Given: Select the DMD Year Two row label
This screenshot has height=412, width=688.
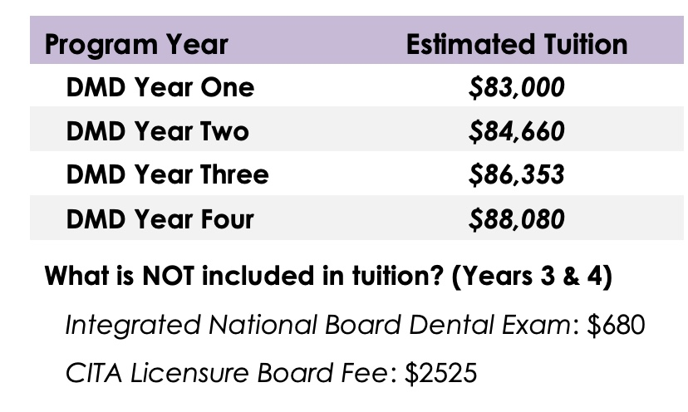Looking at the screenshot, I should click(158, 131).
